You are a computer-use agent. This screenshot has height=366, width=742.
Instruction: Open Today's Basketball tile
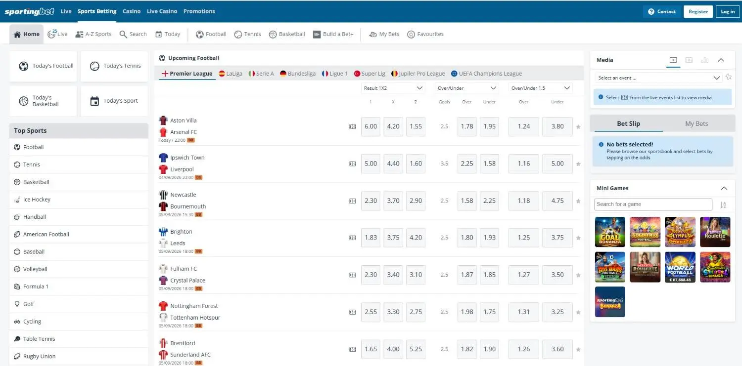44,101
